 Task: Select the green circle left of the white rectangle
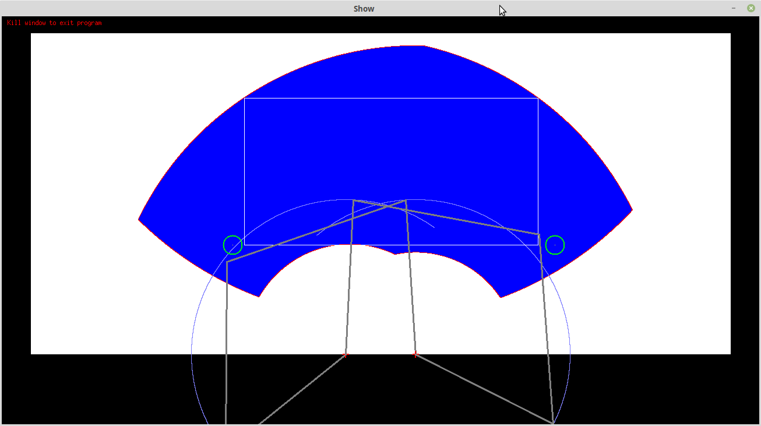click(232, 245)
